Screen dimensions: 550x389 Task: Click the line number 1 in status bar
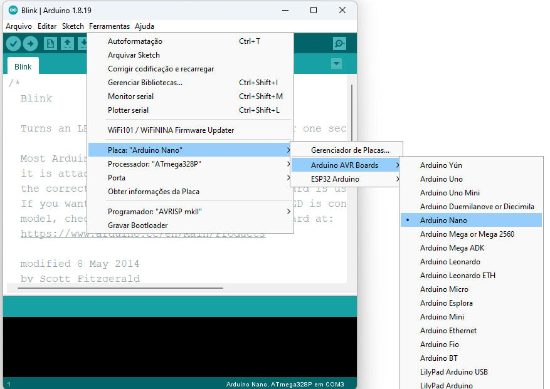(x=9, y=385)
